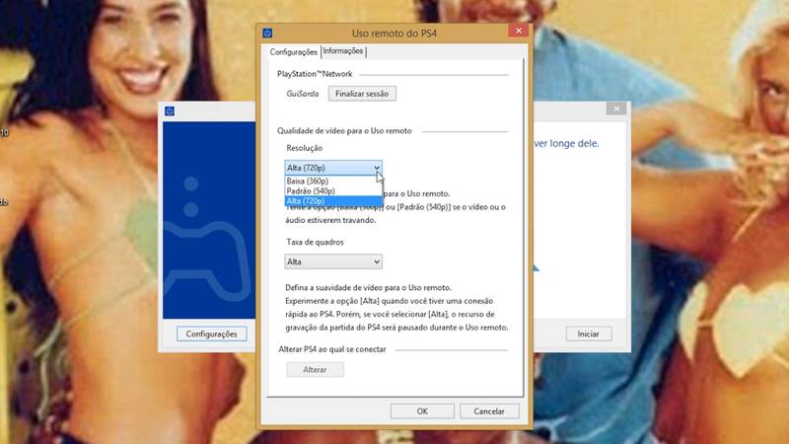Choose Baixa (360p) from the resolution list

tap(333, 181)
